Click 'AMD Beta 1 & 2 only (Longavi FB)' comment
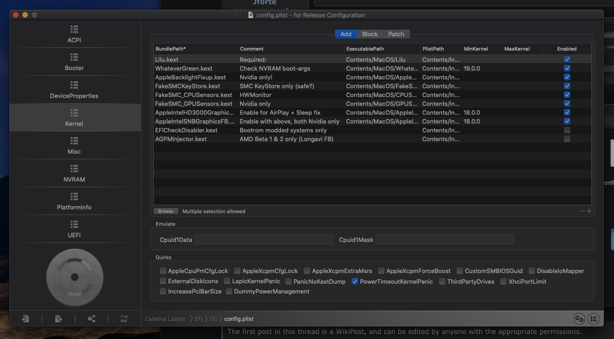The height and width of the screenshot is (339, 614). [287, 139]
